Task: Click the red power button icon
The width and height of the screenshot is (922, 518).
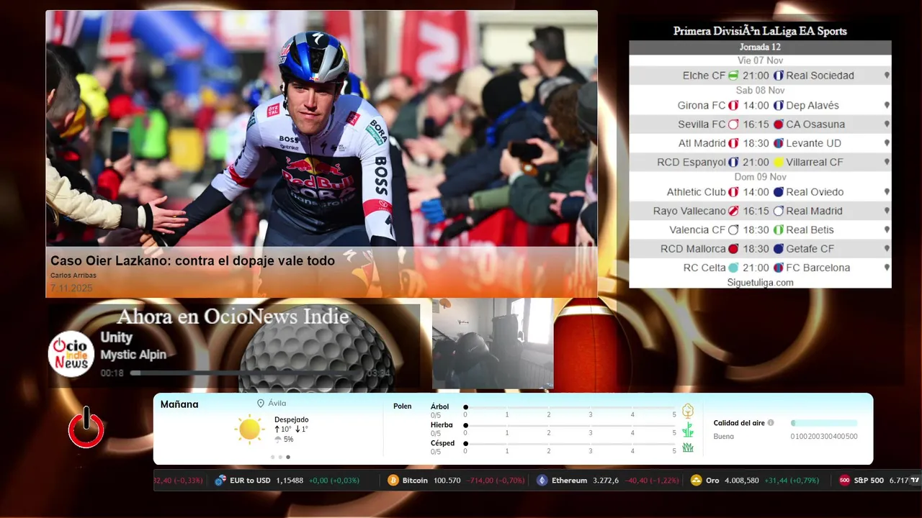Action: point(86,427)
